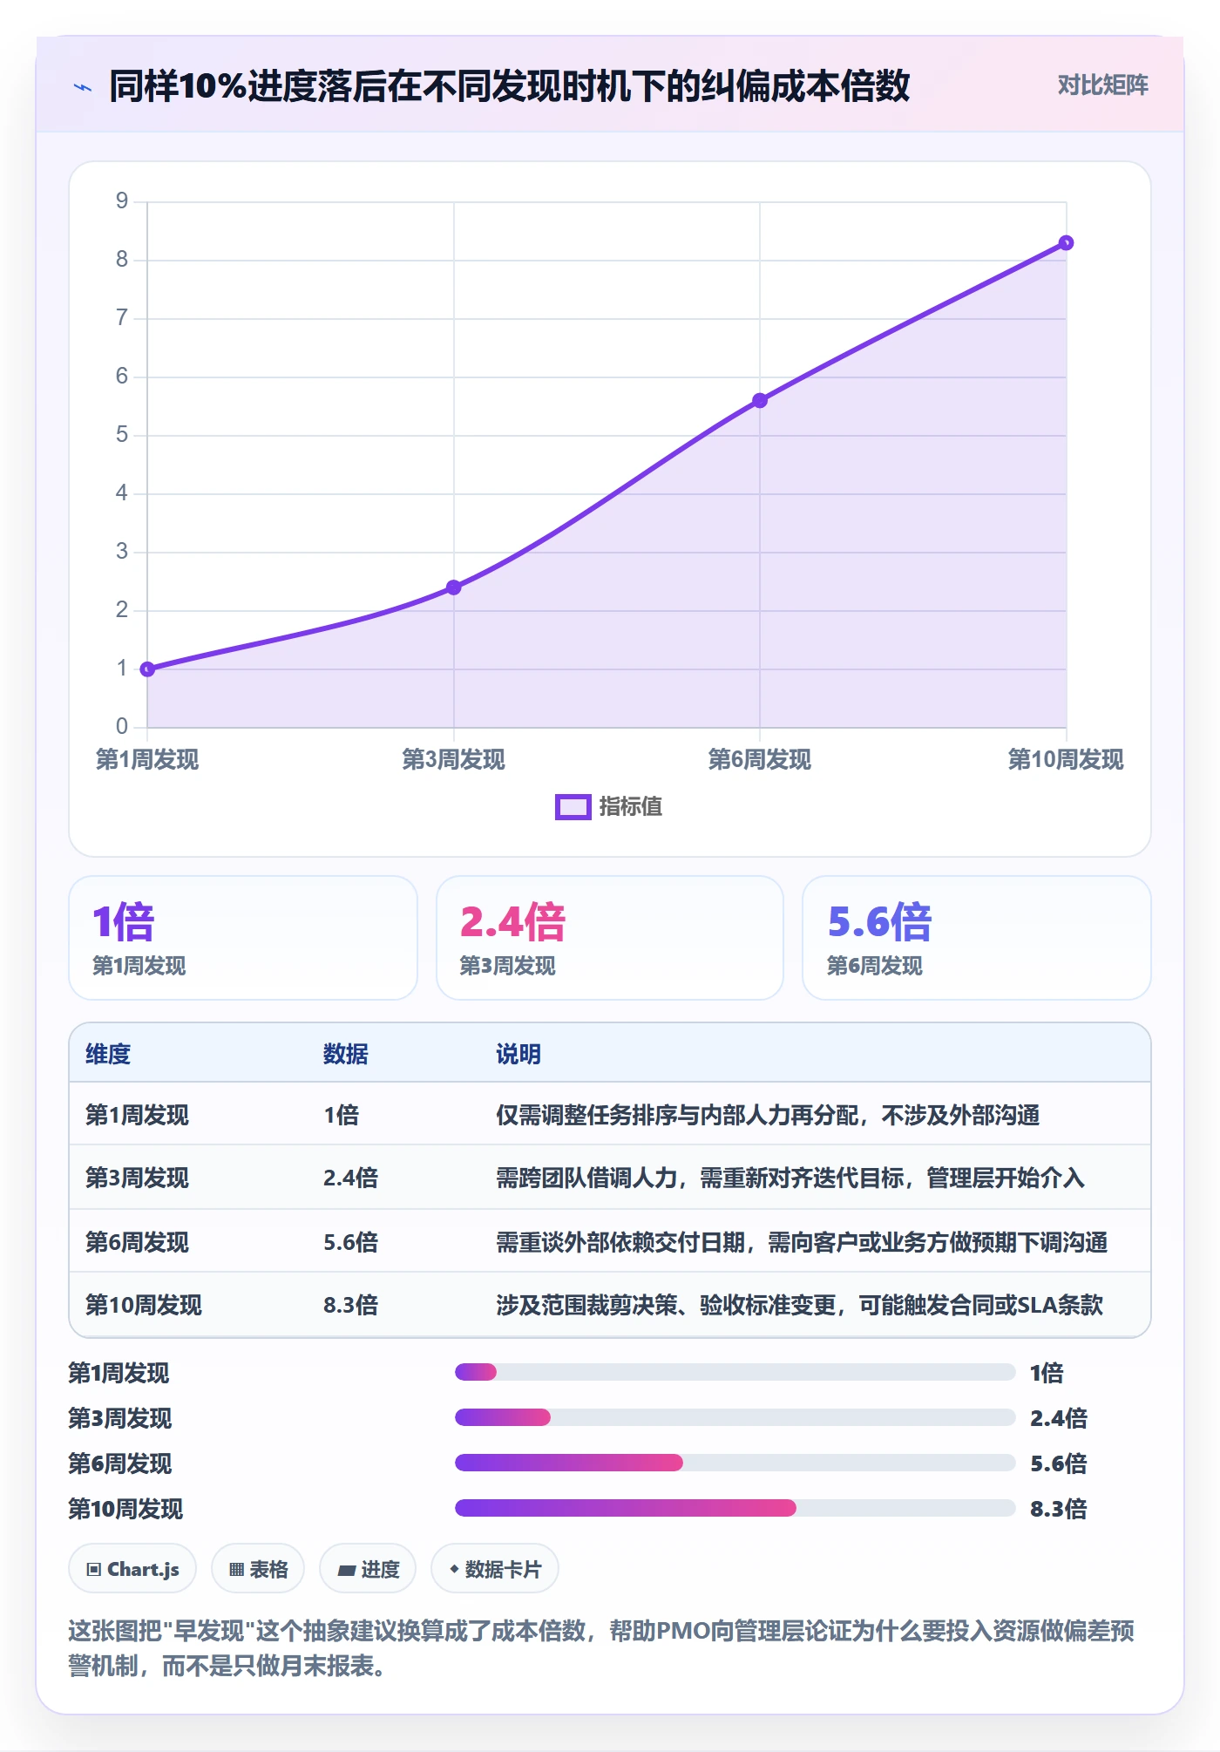Click the 维度 column header
Screen dimensions: 1220x1752
[x=108, y=1054]
